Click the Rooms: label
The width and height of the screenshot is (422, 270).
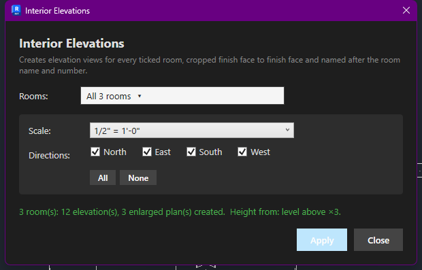pos(33,97)
